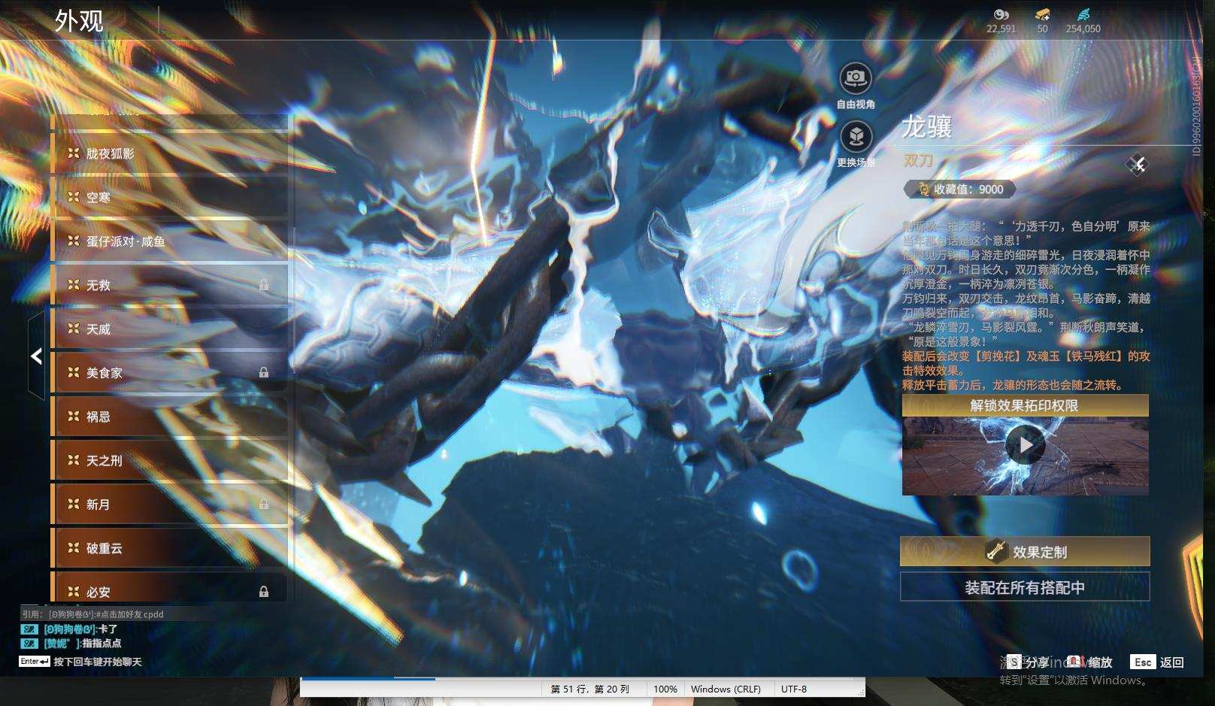This screenshot has height=706, width=1215.
Task: Click the chat badge icon beside 指指点点
Action: pyautogui.click(x=29, y=644)
